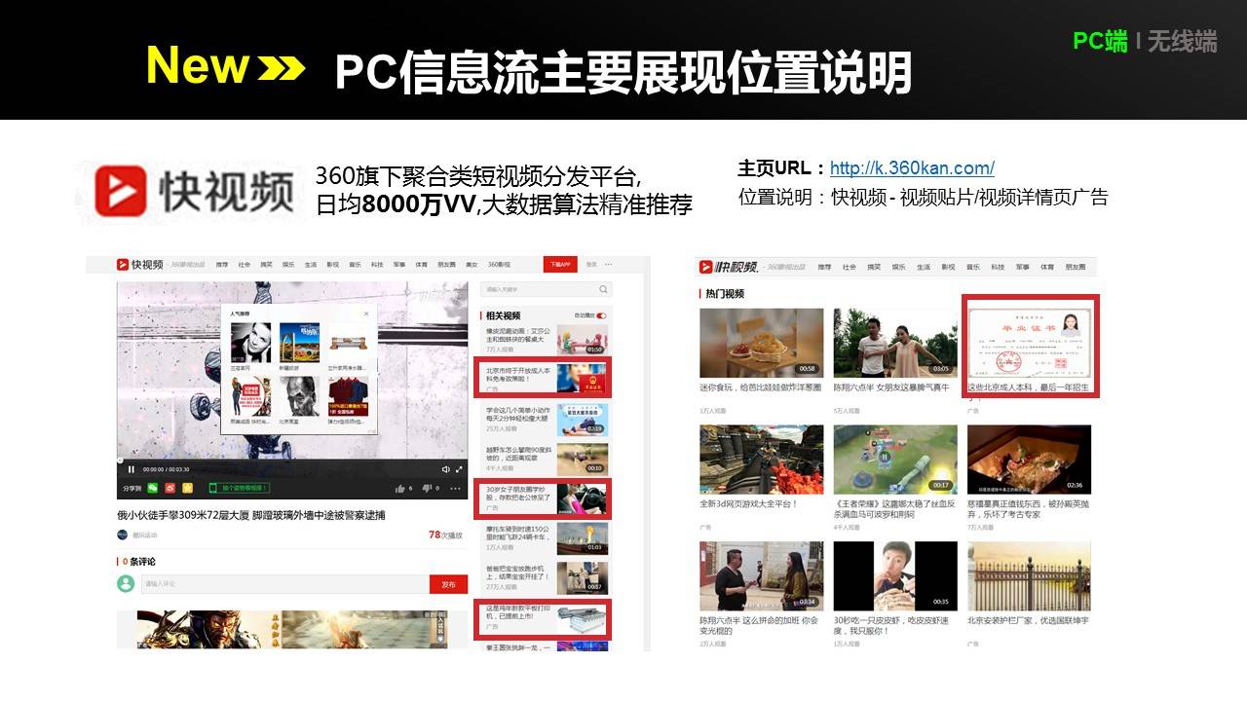Click the red 下载APP button
This screenshot has width=1247, height=701.
tap(560, 265)
